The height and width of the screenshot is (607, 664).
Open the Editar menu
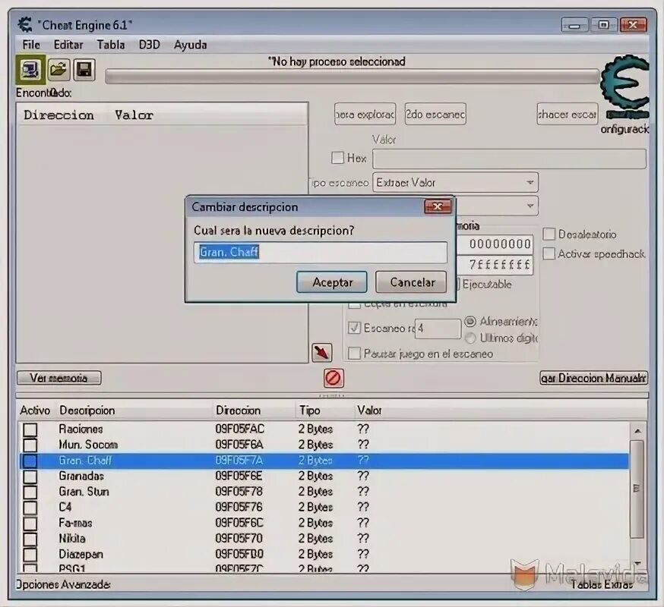(x=68, y=45)
